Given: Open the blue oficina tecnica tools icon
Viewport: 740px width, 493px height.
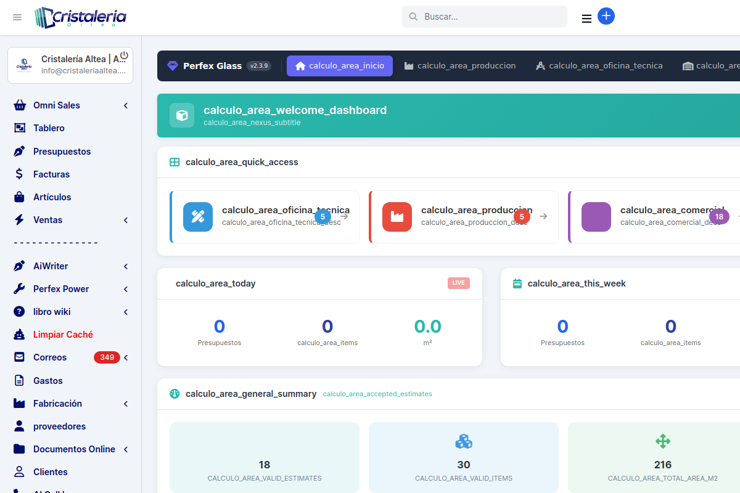Looking at the screenshot, I should [197, 217].
